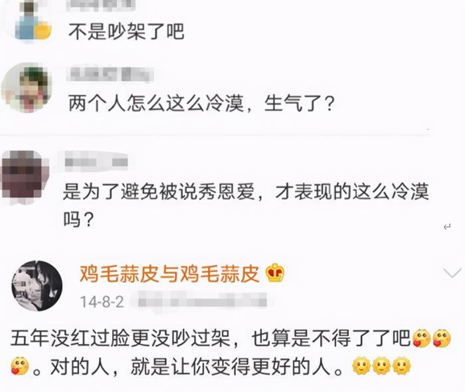Click the blurred username above 两个人怎么这么冷漠
465x392 pixels.
110,74
